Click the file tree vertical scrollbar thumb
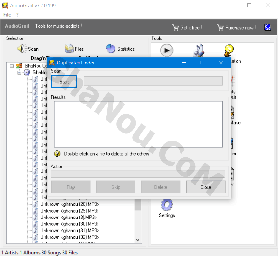278x256 pixels. coord(138,205)
